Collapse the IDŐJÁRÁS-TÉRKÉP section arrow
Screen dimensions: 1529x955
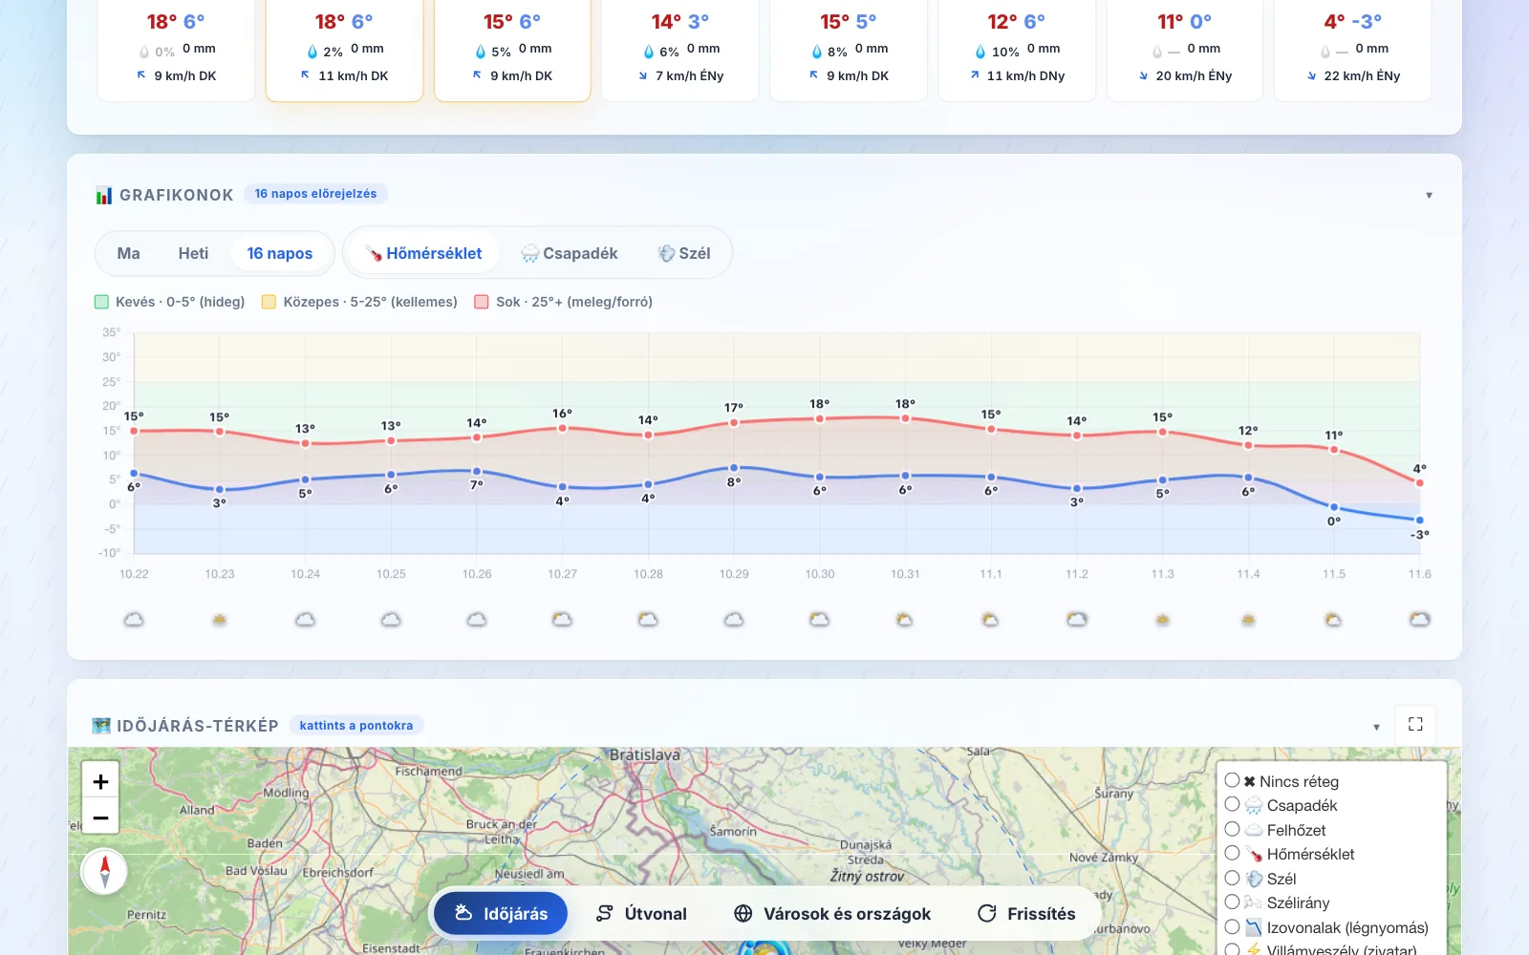pos(1376,727)
